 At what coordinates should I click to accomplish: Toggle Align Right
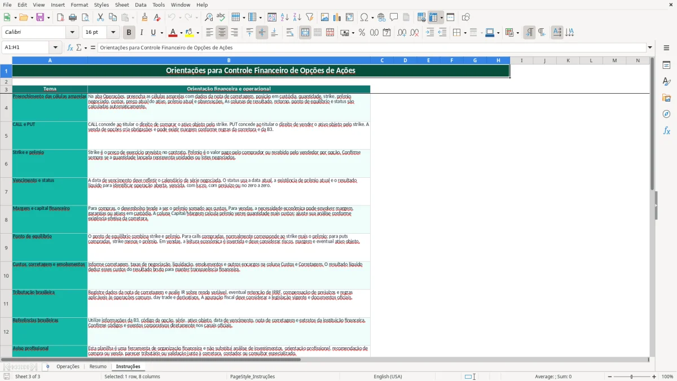234,33
